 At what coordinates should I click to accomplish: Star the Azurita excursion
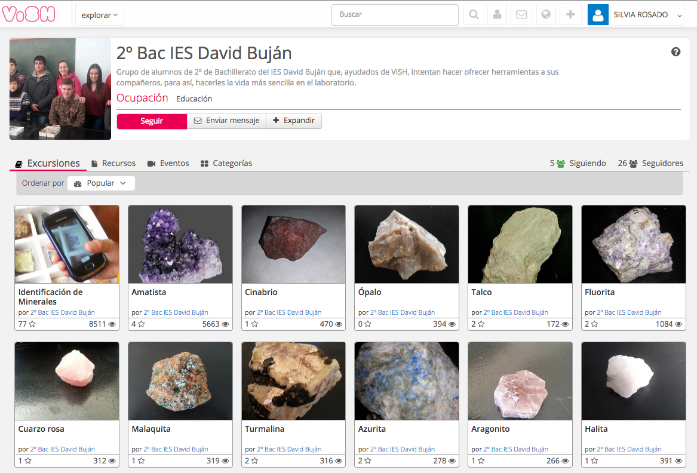pyautogui.click(x=368, y=460)
